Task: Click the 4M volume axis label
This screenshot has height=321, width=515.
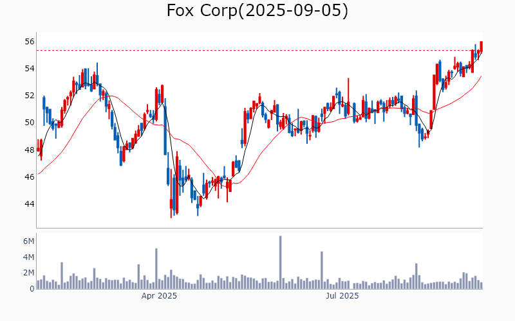Action: 28,257
